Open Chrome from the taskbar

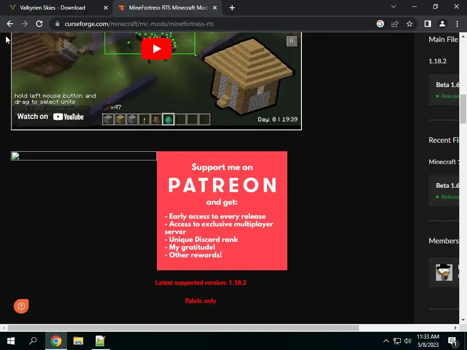[56, 341]
